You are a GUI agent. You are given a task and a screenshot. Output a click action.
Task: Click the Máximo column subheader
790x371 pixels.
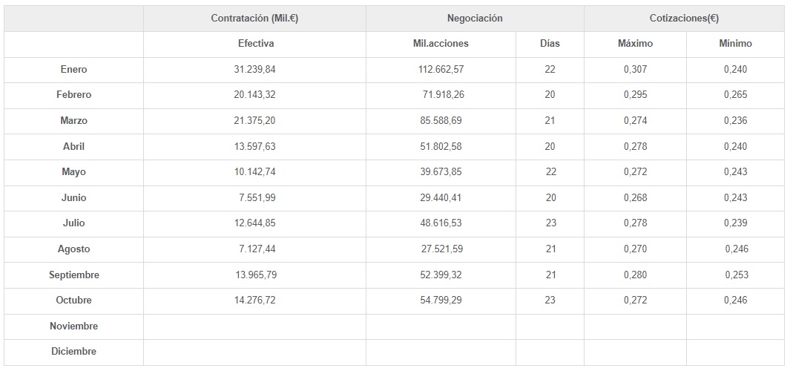pos(635,44)
